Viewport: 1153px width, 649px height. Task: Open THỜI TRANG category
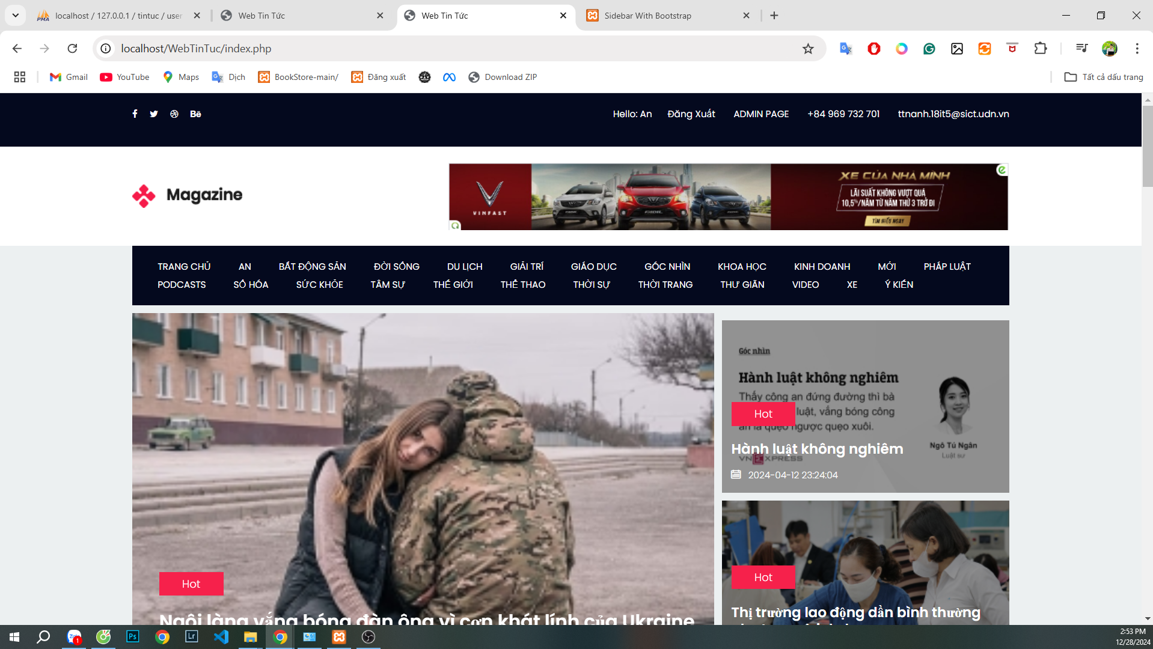pos(665,285)
